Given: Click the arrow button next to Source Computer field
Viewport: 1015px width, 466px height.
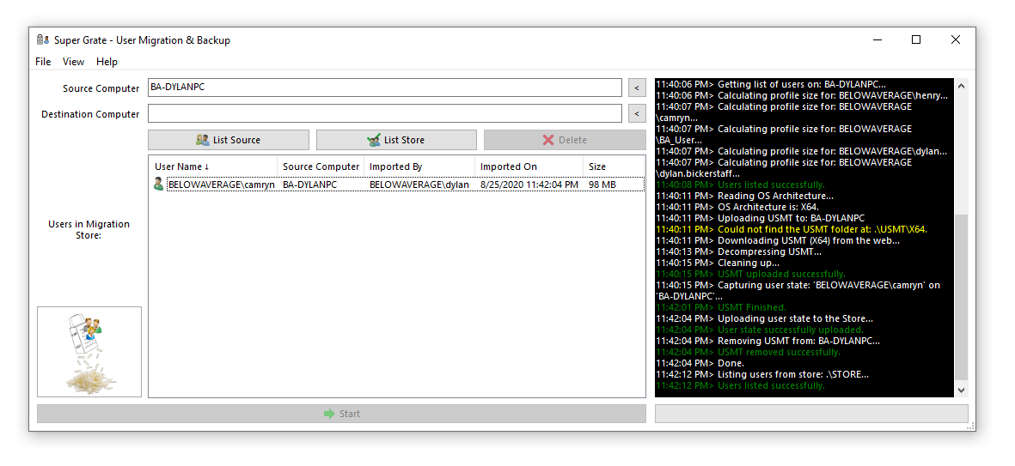Looking at the screenshot, I should pyautogui.click(x=637, y=88).
